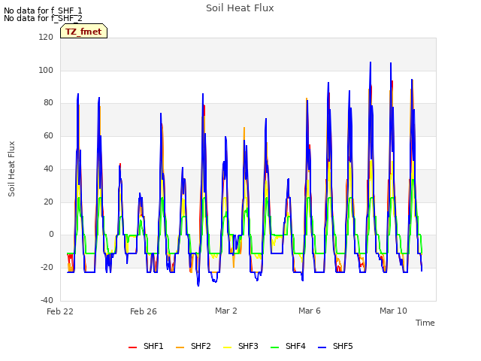Click the 20 y-axis tick label
The image size is (481, 361).
click(48, 202)
